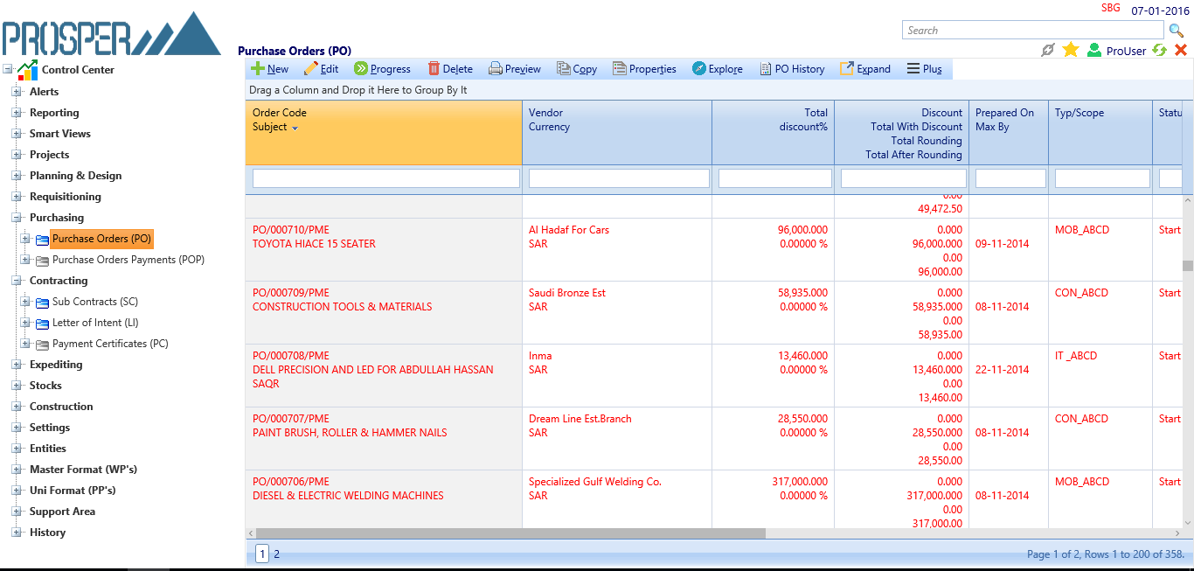Click the grid's horizontal scrollbar thumb
Viewport: 1194px width, 571px height.
click(510, 533)
